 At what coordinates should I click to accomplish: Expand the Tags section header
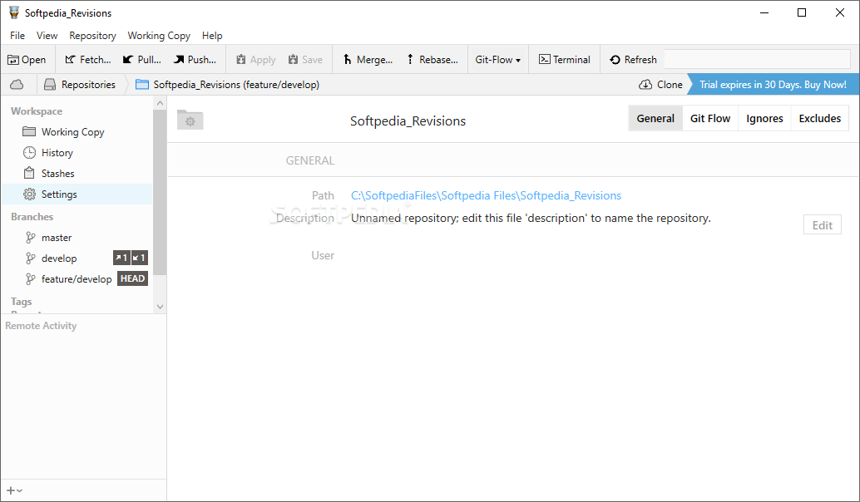click(x=22, y=302)
